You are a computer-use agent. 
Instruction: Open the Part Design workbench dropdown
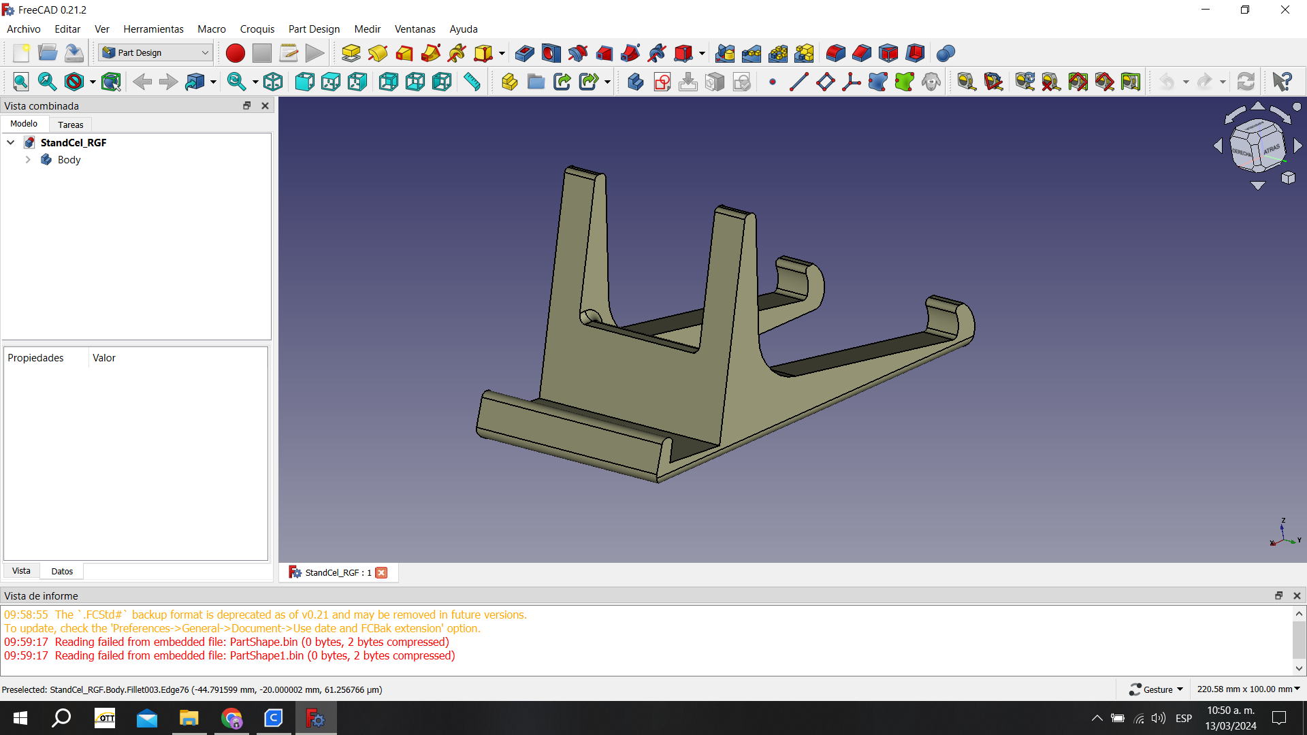pyautogui.click(x=155, y=52)
